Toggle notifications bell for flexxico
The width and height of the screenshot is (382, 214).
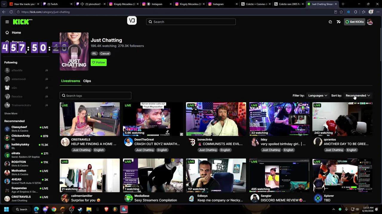click(47, 96)
